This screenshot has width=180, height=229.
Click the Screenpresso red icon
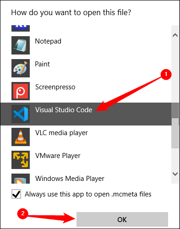(21, 91)
